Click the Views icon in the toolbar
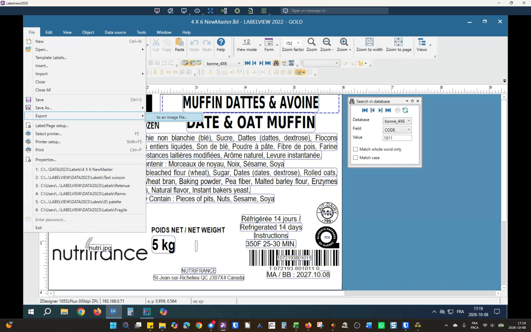The image size is (531, 332). [x=422, y=42]
